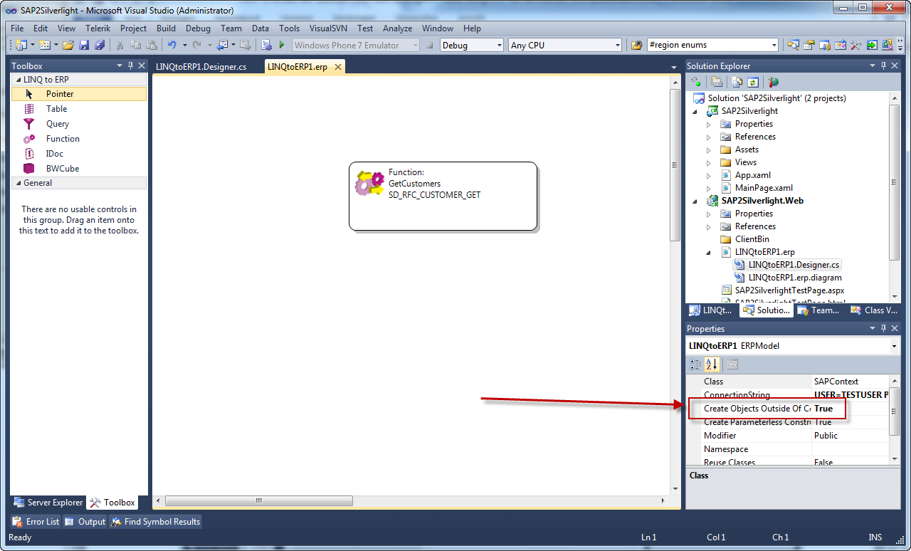Open the VisualSVN menu
This screenshot has height=551, width=911.
[328, 28]
